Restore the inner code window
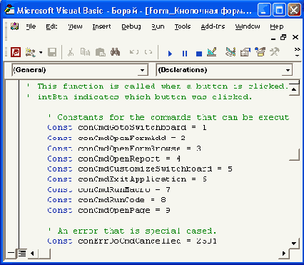 (283, 37)
